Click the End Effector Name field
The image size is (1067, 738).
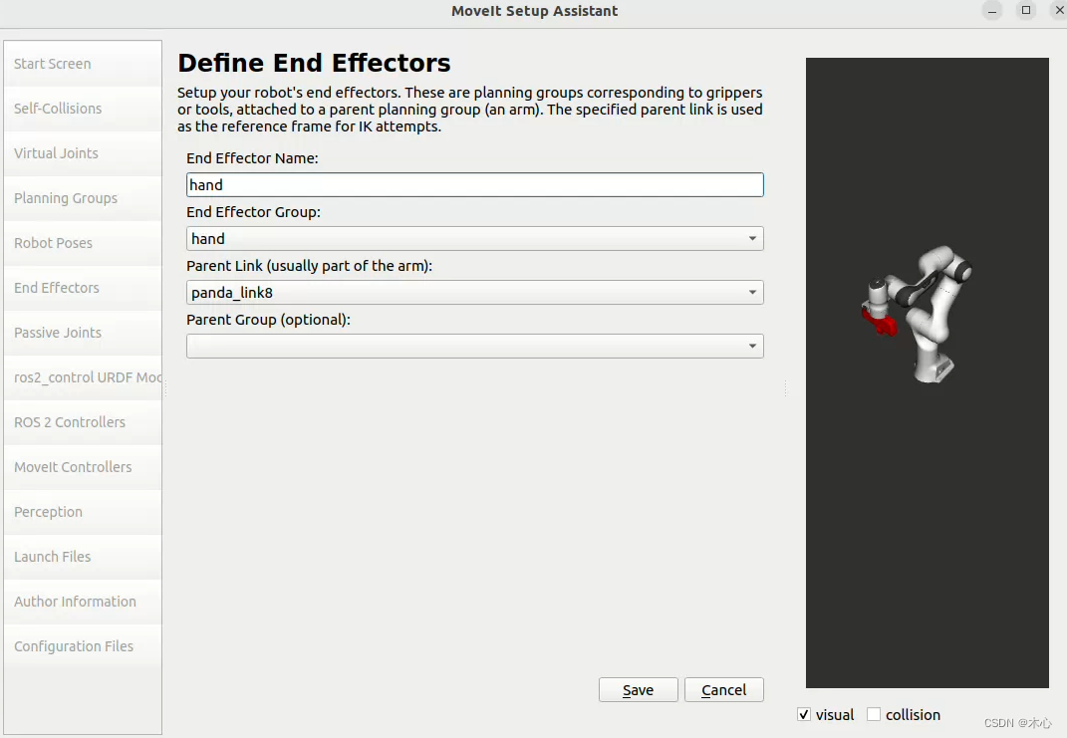475,185
